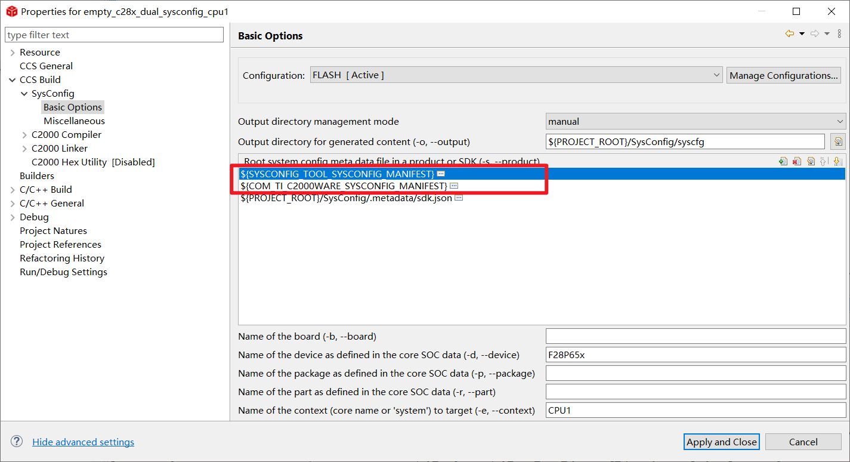The height and width of the screenshot is (462, 850).
Task: Expand the C2000 Compiler node
Action: click(x=24, y=135)
